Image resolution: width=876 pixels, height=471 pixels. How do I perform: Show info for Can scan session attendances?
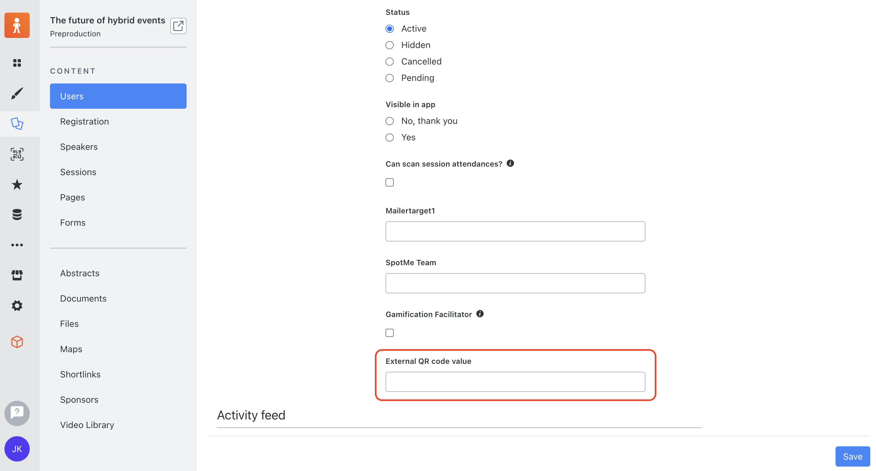(510, 163)
